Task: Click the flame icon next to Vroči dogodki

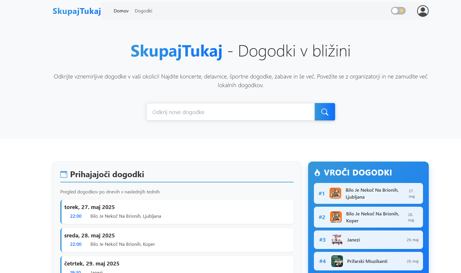Action: pos(317,173)
